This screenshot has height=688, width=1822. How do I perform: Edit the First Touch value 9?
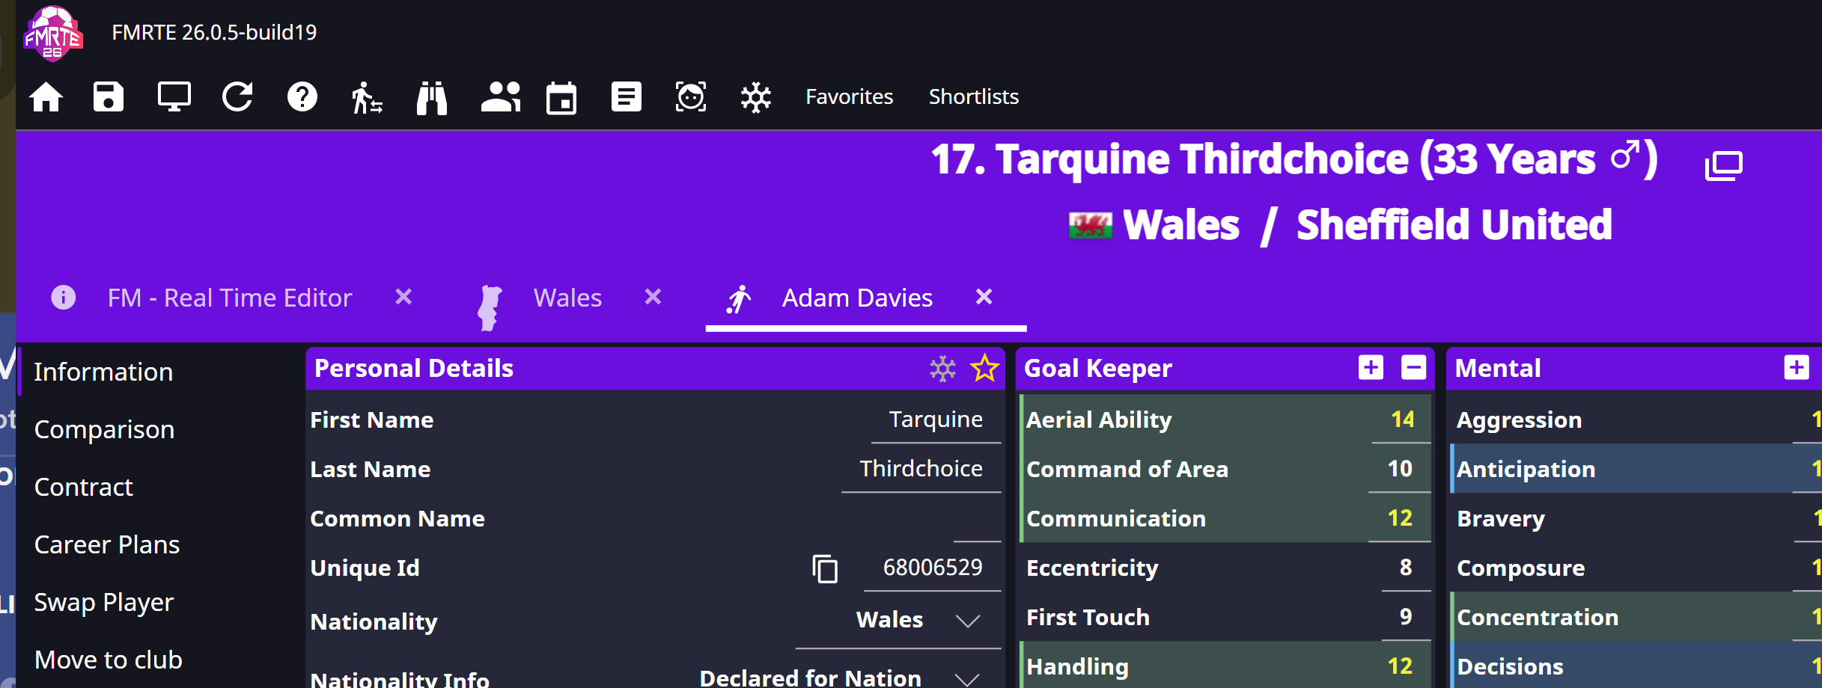pyautogui.click(x=1406, y=617)
